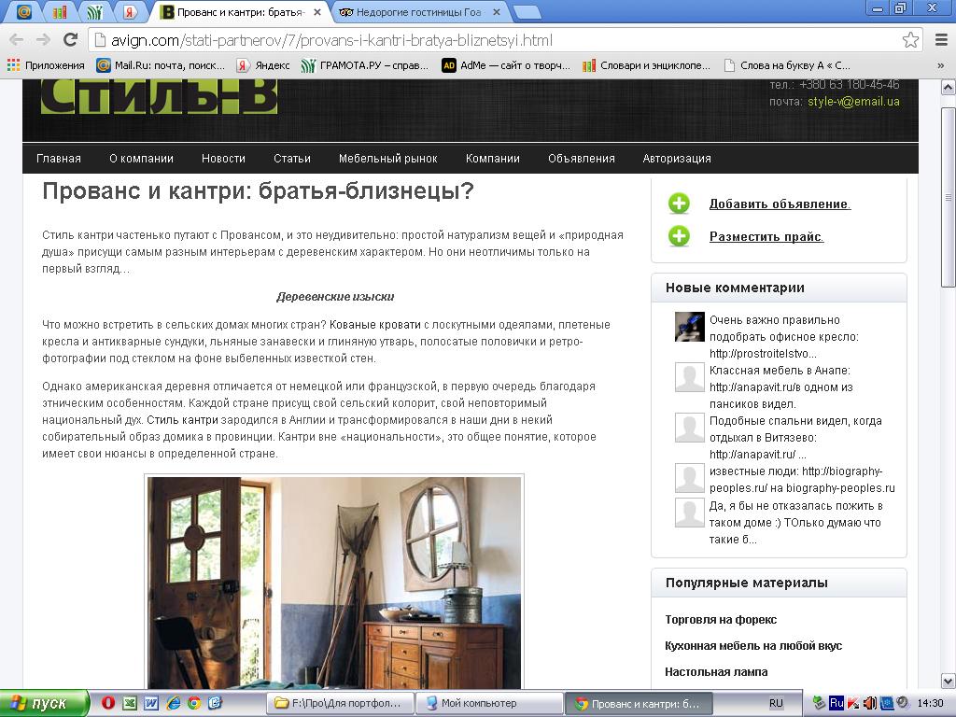Click the green plus next to 'Разместить прайс'
956x717 pixels.
click(x=679, y=236)
